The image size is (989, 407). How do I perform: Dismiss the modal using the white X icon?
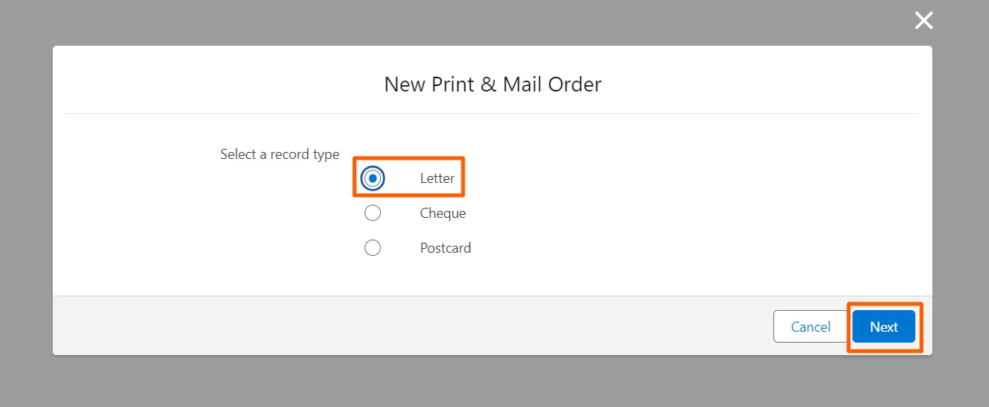pyautogui.click(x=923, y=21)
